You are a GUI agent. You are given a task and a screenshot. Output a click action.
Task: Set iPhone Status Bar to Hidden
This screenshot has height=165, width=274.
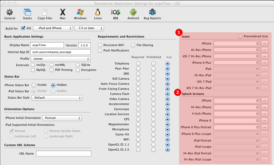point(53,85)
